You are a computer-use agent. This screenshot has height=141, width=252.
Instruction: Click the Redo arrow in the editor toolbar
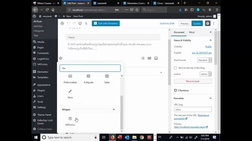click(x=74, y=23)
